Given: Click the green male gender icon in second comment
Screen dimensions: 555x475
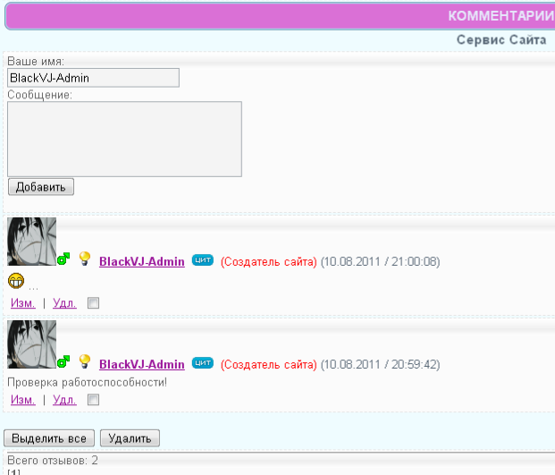Looking at the screenshot, I should pos(63,361).
